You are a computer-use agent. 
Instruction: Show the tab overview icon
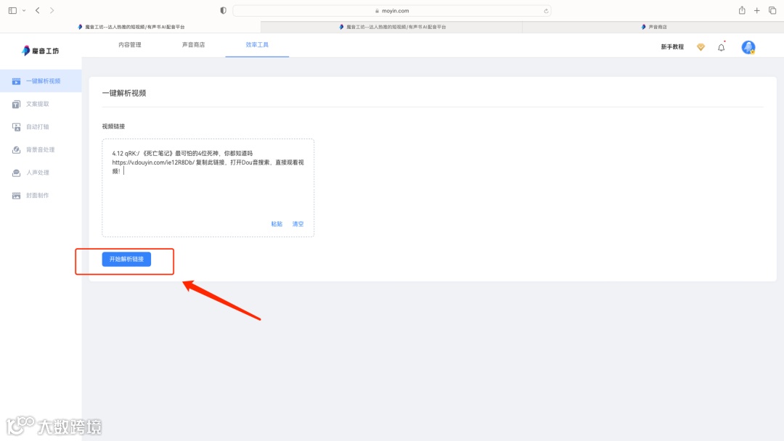pos(772,10)
